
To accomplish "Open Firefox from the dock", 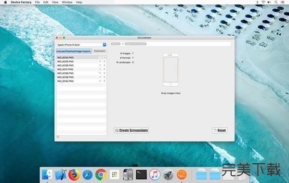I will 74,174.
